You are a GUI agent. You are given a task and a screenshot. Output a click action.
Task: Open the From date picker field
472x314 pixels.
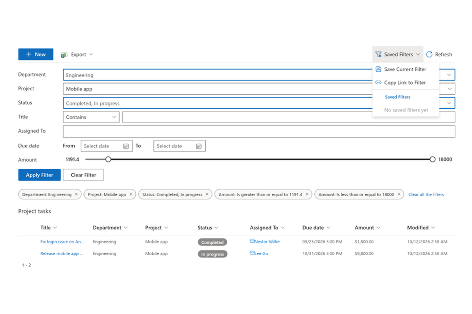(107, 146)
